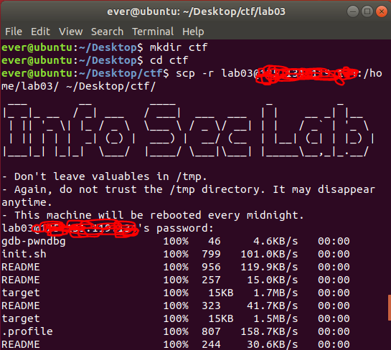The width and height of the screenshot is (391, 350).
Task: Open the View menu
Action: click(70, 32)
